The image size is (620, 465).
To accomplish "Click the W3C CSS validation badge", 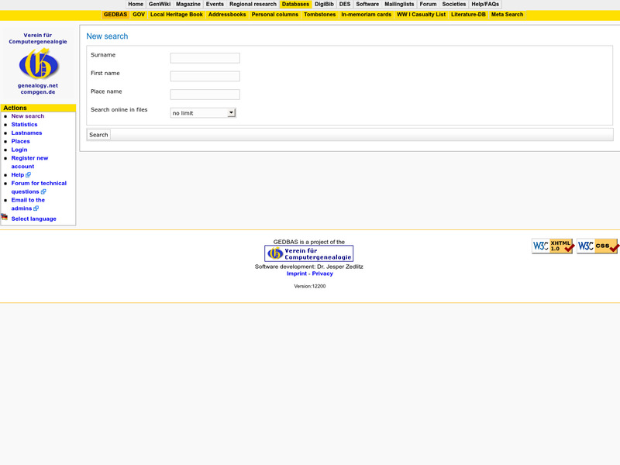I will coord(597,246).
